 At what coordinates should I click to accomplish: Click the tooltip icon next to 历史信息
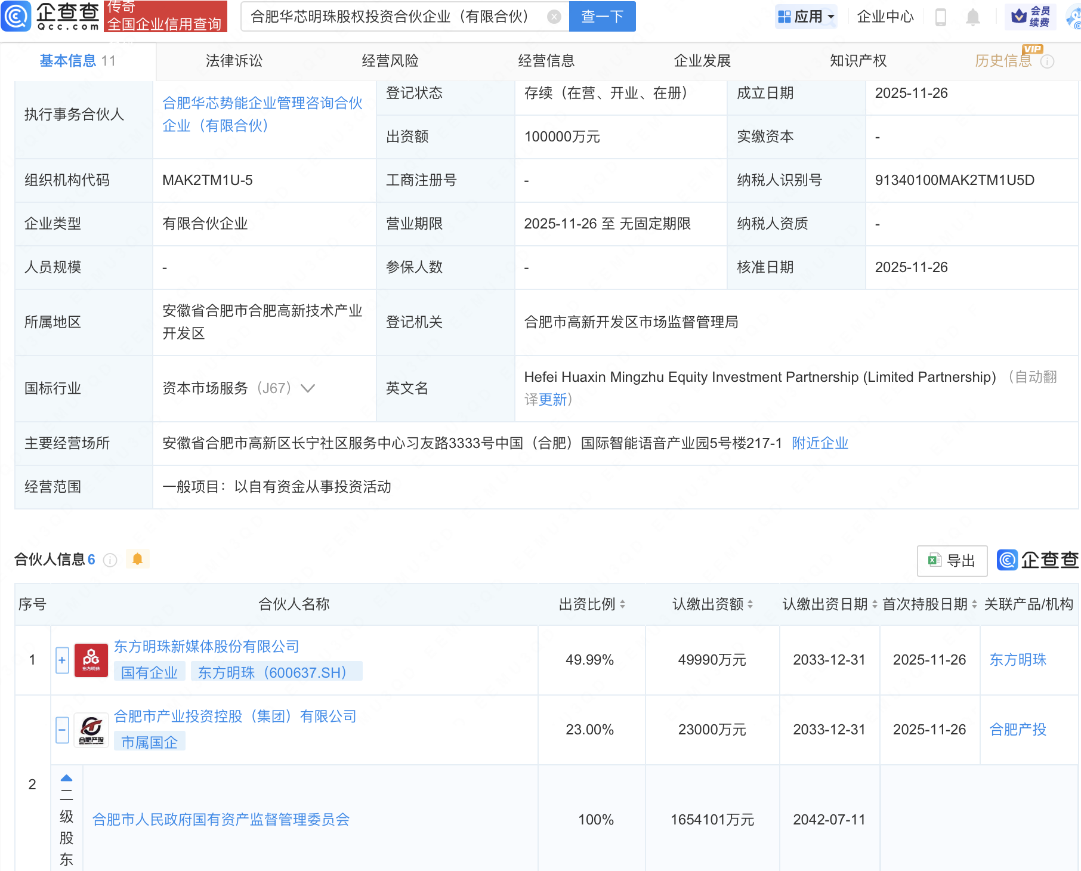pos(1048,61)
